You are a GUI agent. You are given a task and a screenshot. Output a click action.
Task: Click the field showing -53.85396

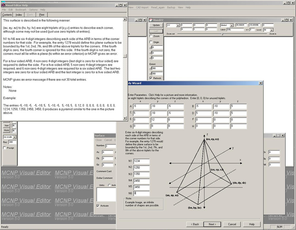(255, 25)
